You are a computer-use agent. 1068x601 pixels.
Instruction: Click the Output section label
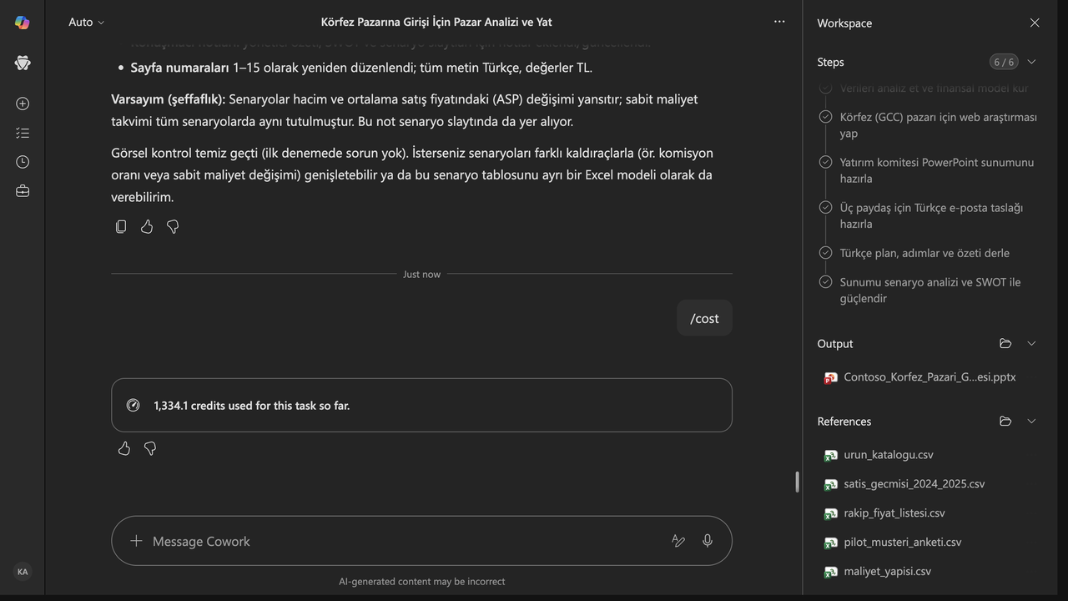pyautogui.click(x=835, y=343)
